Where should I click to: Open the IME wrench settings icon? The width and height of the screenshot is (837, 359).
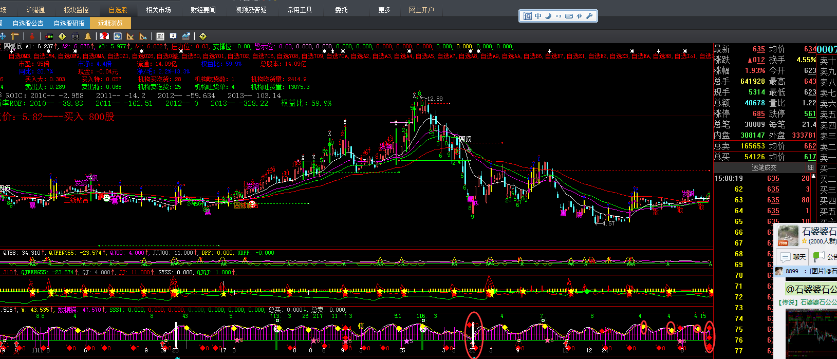589,16
